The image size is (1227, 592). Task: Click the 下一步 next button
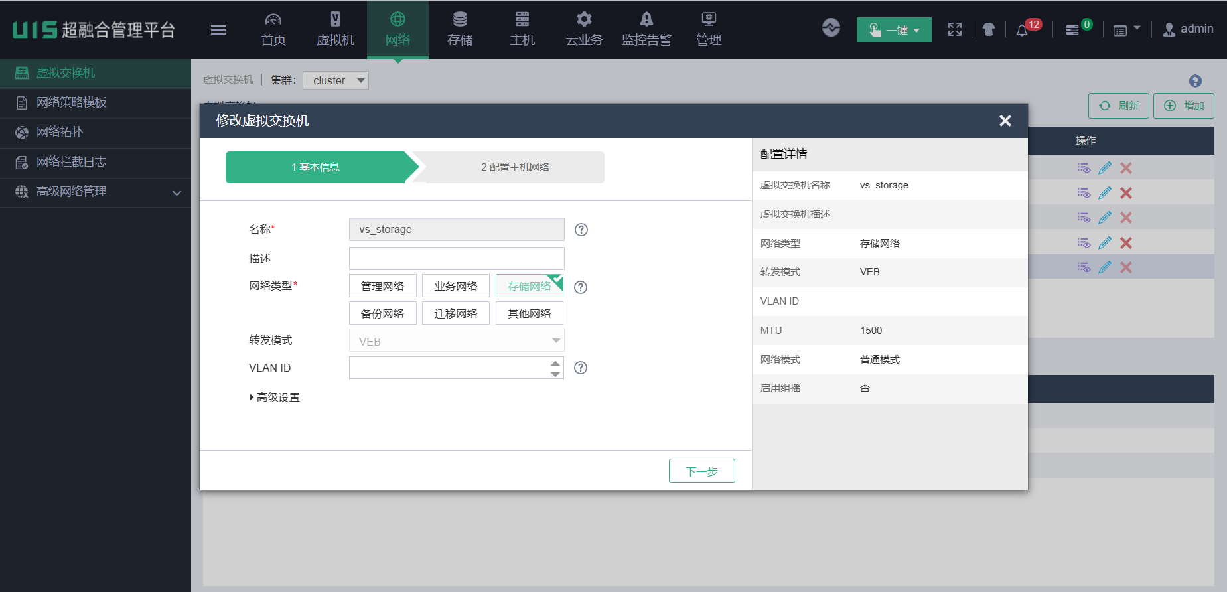(701, 471)
